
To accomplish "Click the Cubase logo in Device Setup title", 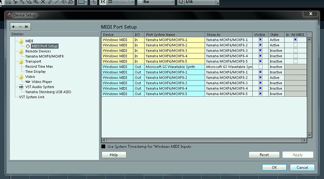I will tap(9, 15).
